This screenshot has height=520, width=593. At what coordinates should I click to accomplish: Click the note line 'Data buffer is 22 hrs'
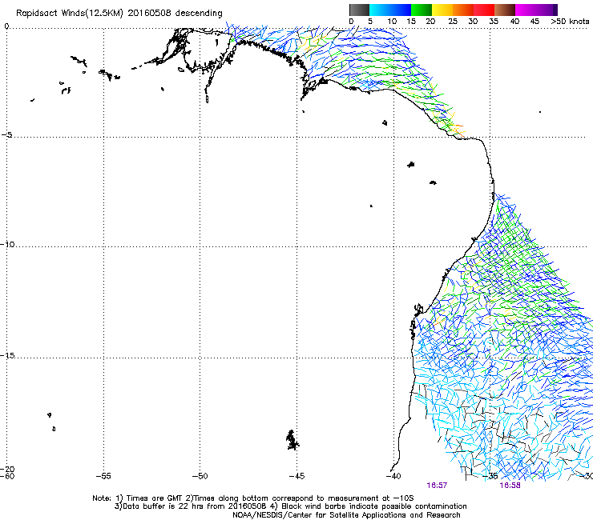click(163, 506)
